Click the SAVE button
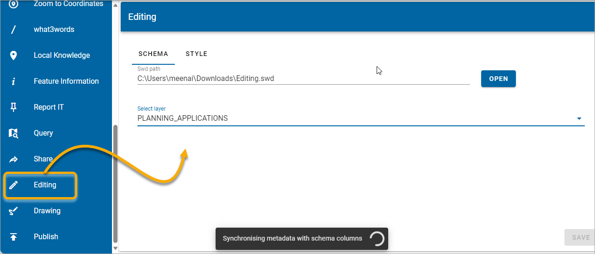 (581, 237)
